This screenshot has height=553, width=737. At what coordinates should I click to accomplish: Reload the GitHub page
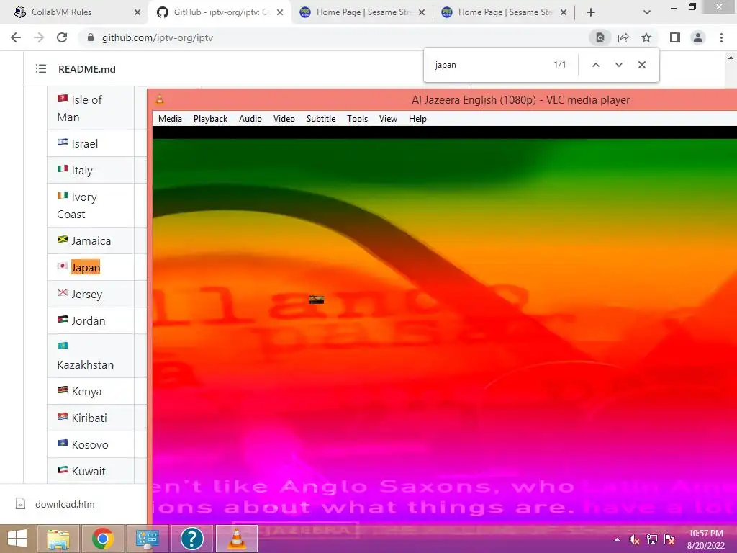click(x=62, y=37)
